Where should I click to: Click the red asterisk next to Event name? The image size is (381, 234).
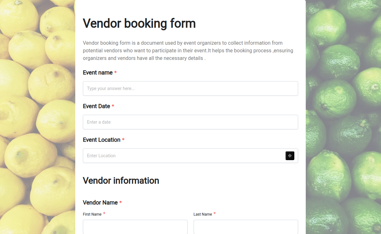click(115, 73)
